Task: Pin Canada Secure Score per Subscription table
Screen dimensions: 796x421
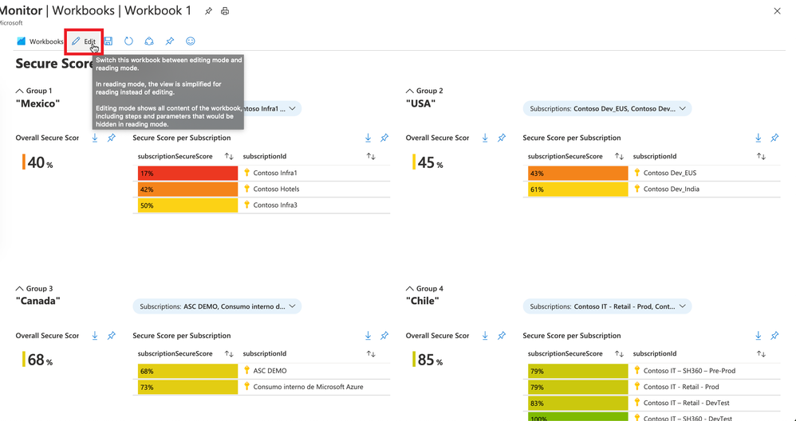Action: [x=384, y=335]
